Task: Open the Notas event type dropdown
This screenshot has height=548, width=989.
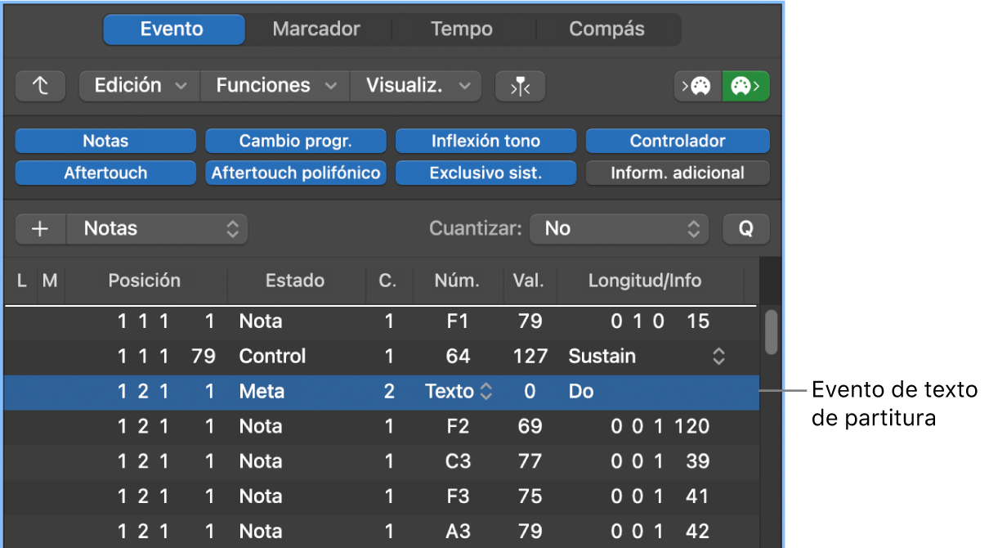Action: point(157,229)
